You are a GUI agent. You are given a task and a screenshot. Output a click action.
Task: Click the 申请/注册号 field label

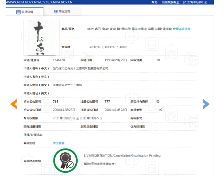pyautogui.click(x=32, y=60)
